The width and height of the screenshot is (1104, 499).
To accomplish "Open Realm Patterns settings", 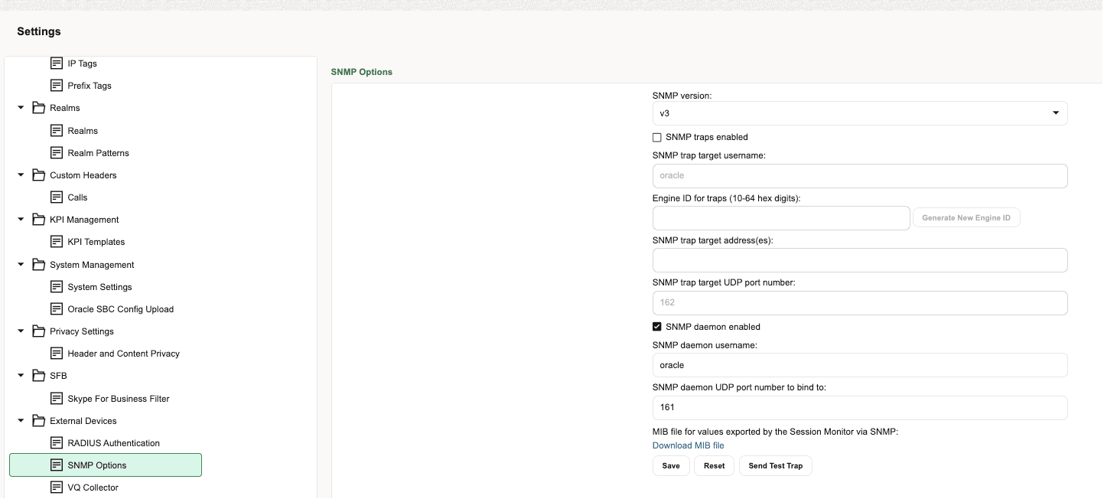I will pyautogui.click(x=98, y=152).
